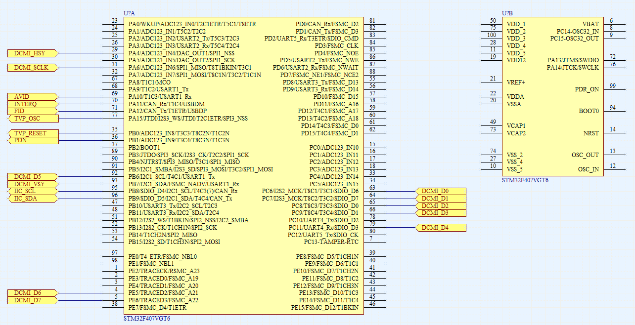
Task: Select the VBAT pin on U?B
Action: [x=590, y=24]
